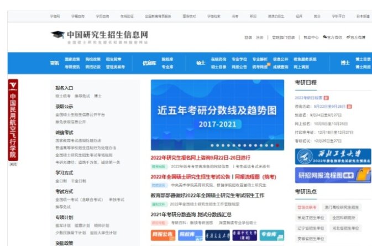Viewport: 372px width, 246px height.
Task: Open 在线咨询 in the nav bar
Action: [x=218, y=59]
